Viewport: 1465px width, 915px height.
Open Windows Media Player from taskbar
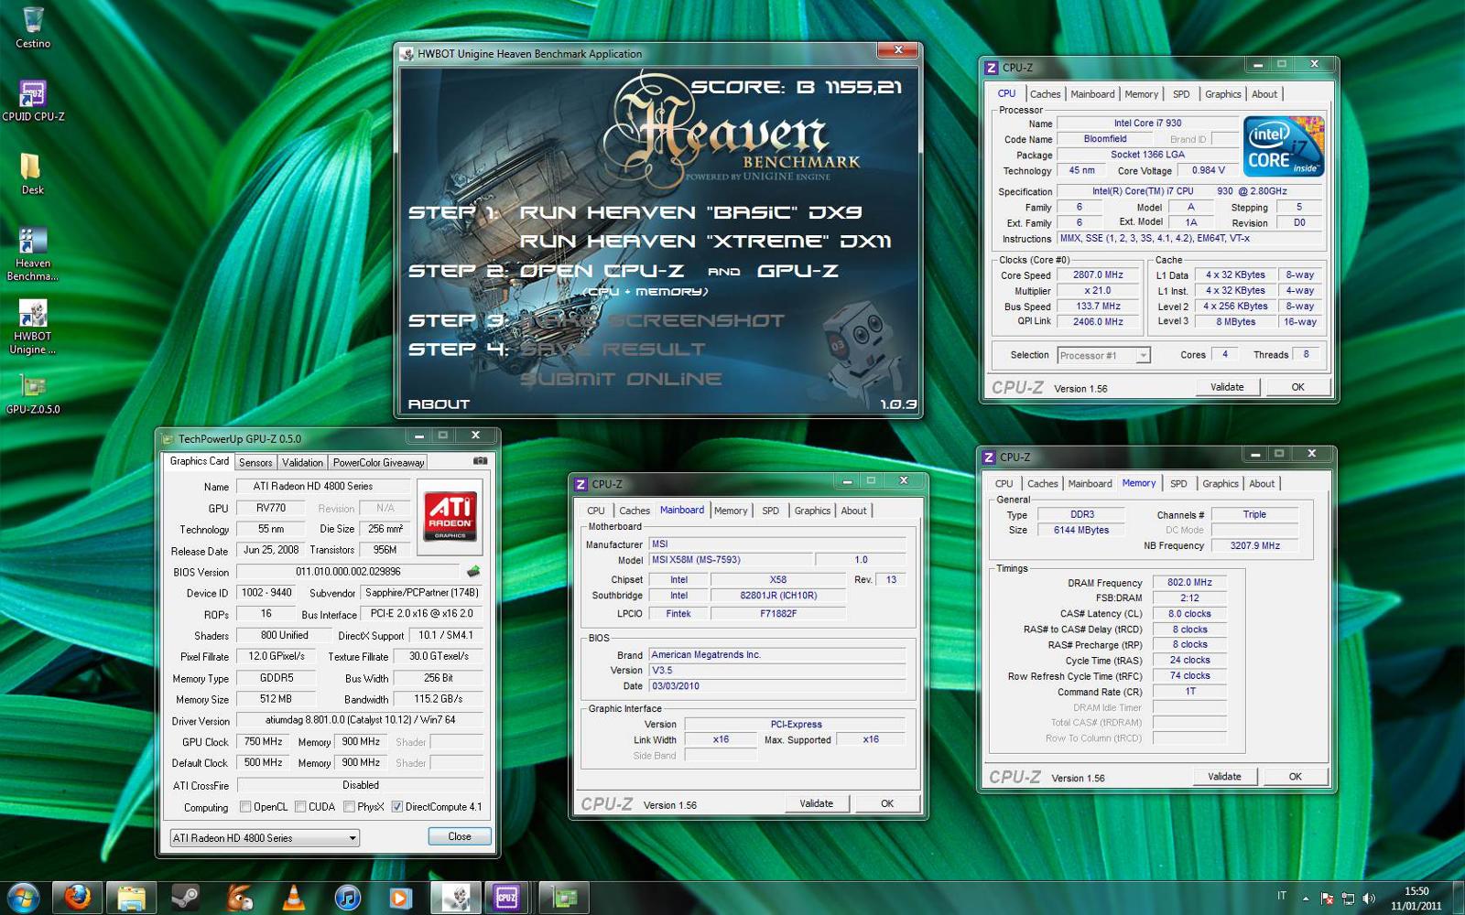click(401, 898)
